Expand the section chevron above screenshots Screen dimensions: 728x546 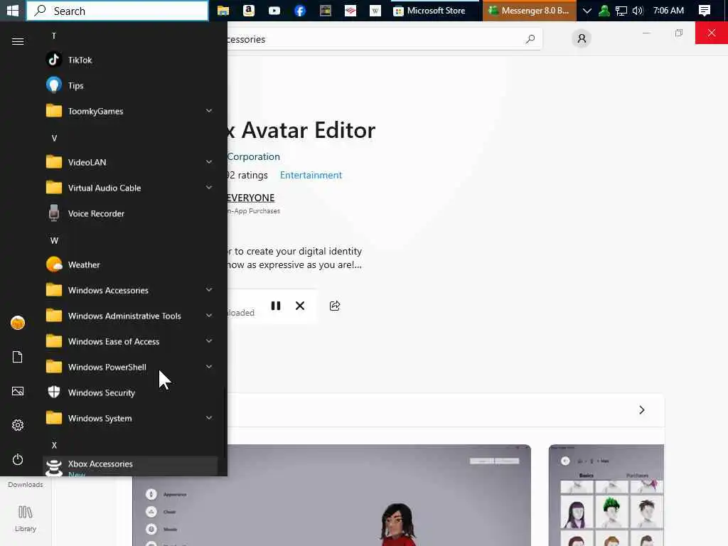[642, 410]
